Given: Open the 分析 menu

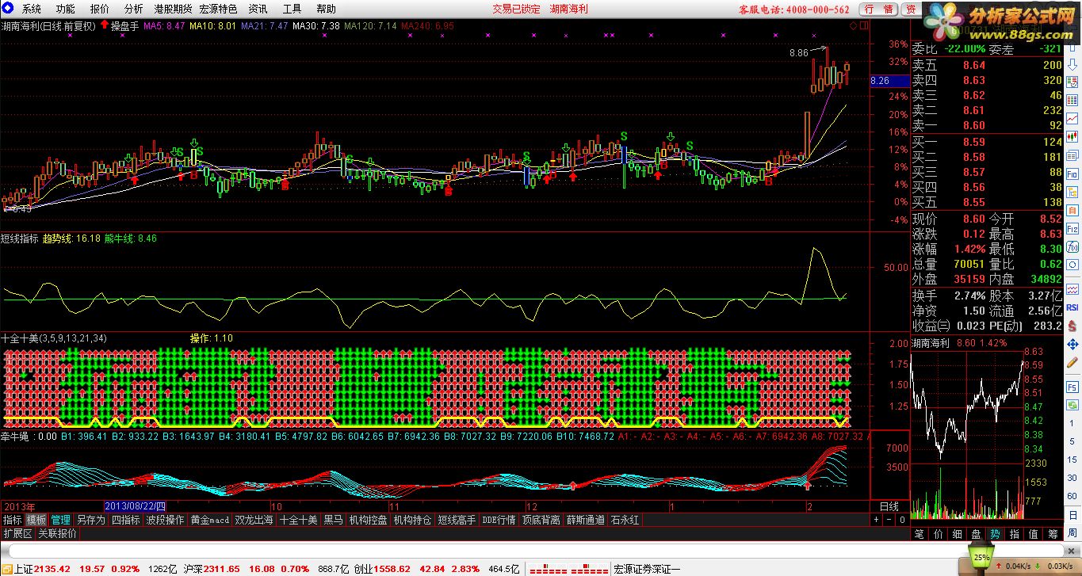Looking at the screenshot, I should [134, 9].
